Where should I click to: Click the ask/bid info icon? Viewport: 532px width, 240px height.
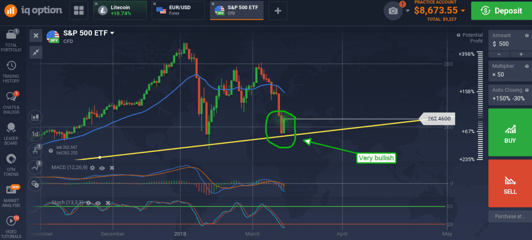click(x=51, y=150)
